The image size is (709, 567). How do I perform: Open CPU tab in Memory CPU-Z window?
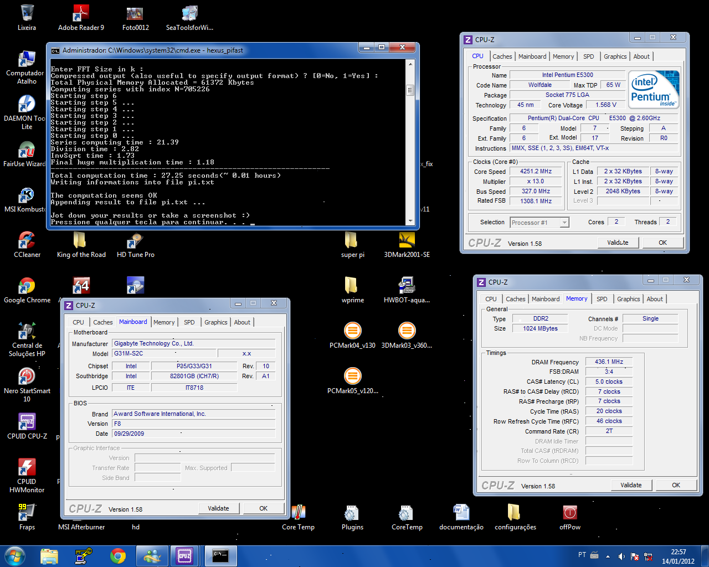pyautogui.click(x=491, y=299)
